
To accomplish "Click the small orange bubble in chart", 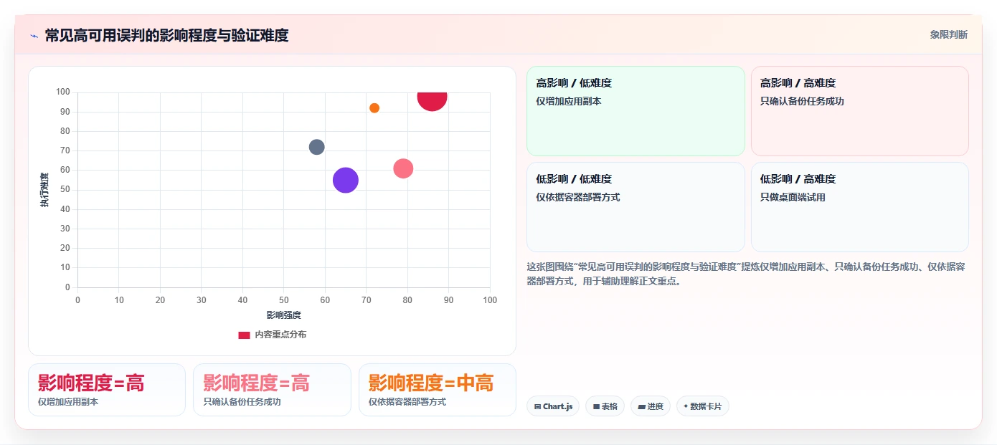I will [x=374, y=108].
